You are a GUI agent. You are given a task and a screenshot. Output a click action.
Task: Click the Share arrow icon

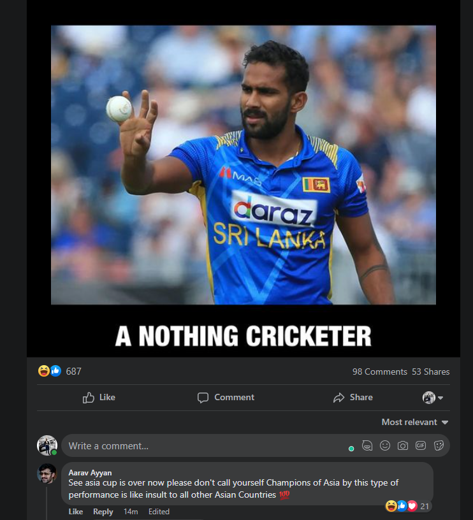(x=338, y=397)
